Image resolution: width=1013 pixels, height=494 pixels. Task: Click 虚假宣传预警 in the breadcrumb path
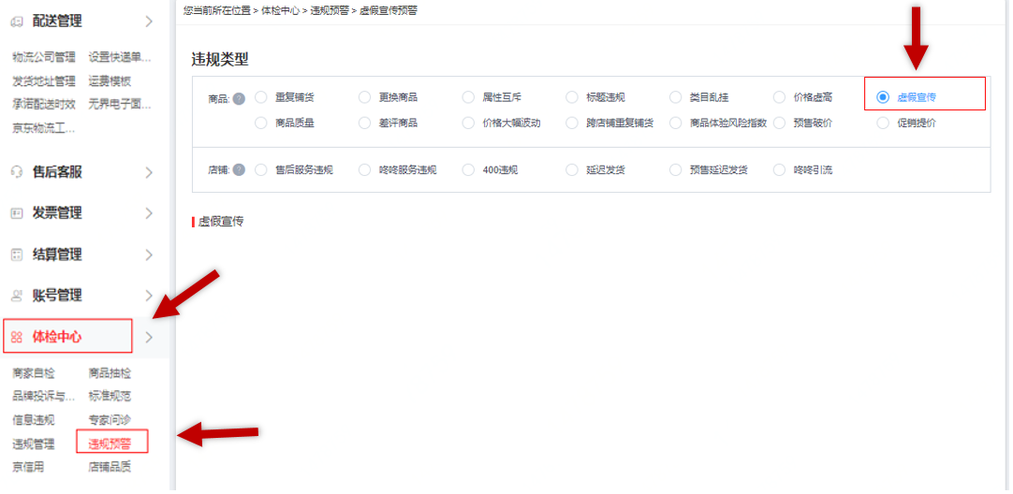[x=389, y=11]
